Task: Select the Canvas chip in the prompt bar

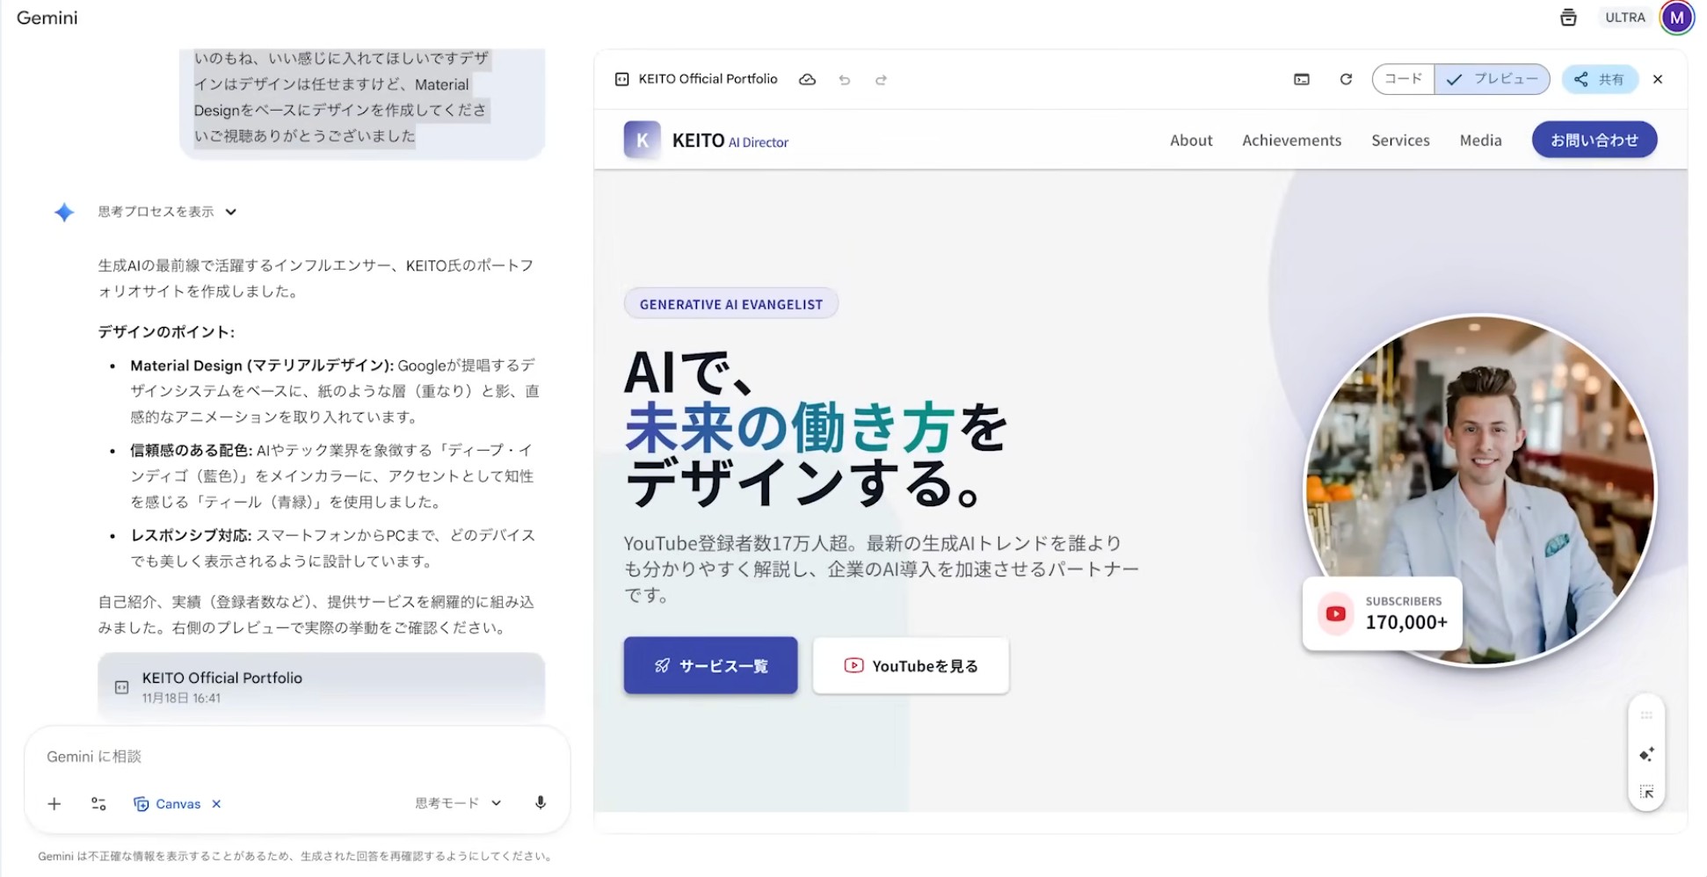Action: (x=167, y=803)
